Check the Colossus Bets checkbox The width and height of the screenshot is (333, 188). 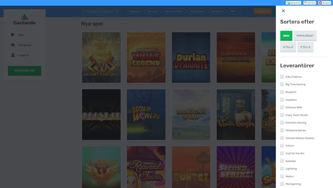tap(282, 107)
